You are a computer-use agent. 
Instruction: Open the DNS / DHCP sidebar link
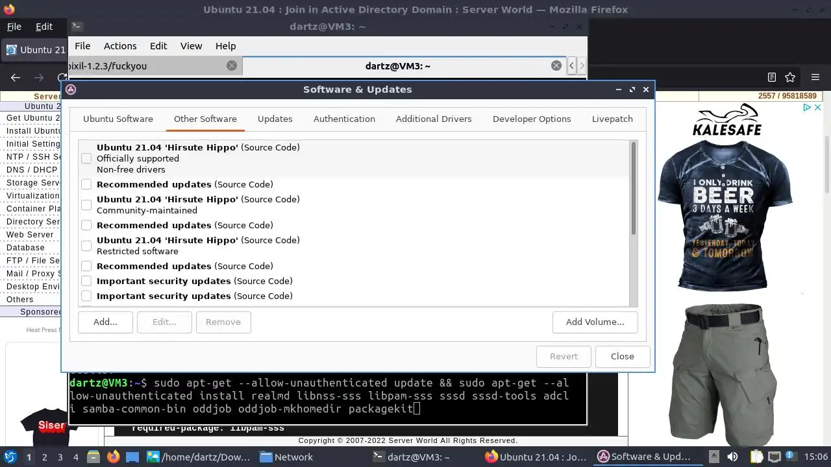pyautogui.click(x=32, y=169)
